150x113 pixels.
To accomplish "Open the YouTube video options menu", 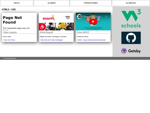I will point(106,16).
